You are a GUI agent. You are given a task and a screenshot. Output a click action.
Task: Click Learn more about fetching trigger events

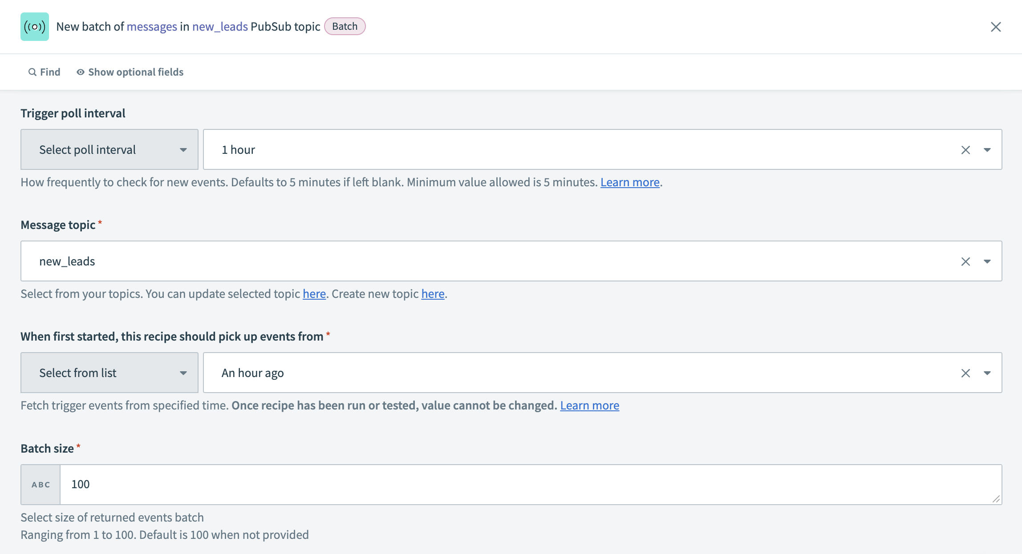pyautogui.click(x=590, y=405)
